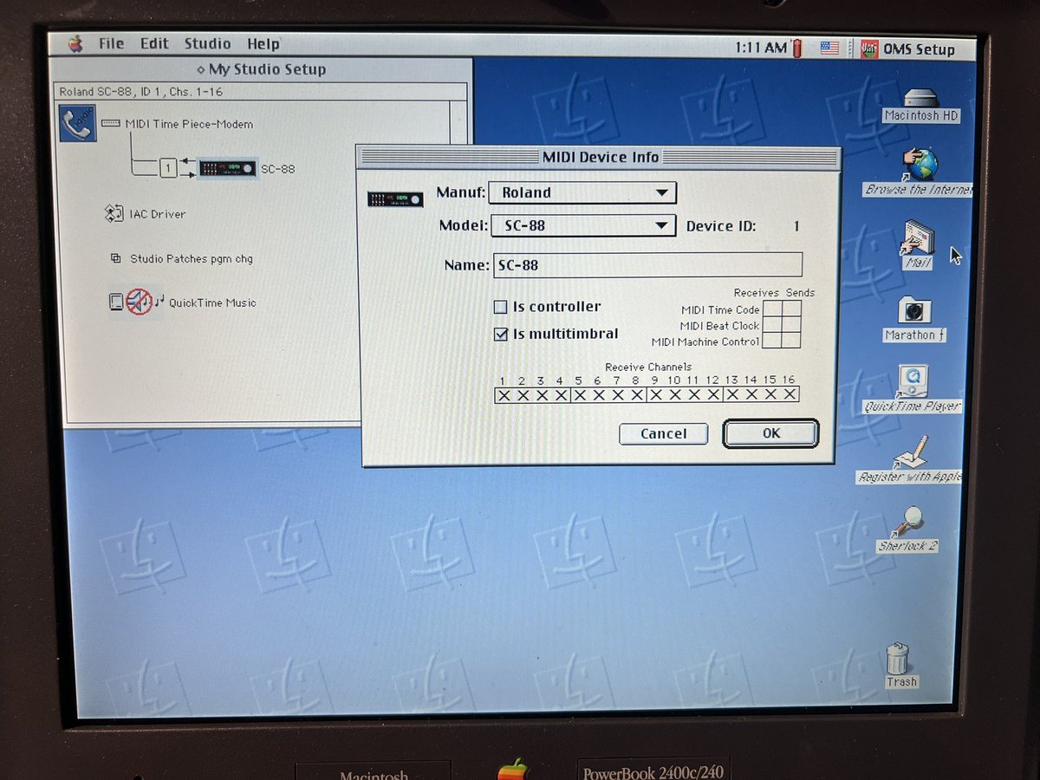1040x780 pixels.
Task: Click the battery status icon in menu bar
Action: click(798, 47)
